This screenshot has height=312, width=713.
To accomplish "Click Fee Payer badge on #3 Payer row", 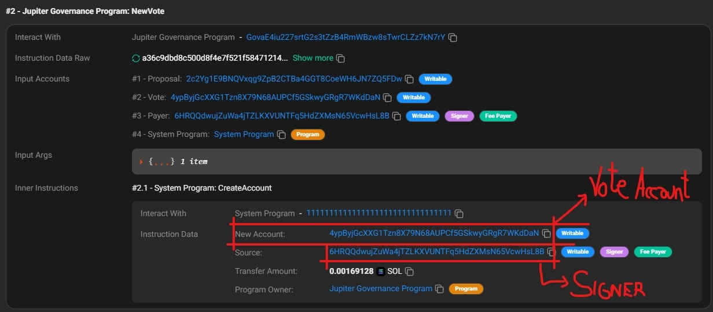I will pos(498,116).
